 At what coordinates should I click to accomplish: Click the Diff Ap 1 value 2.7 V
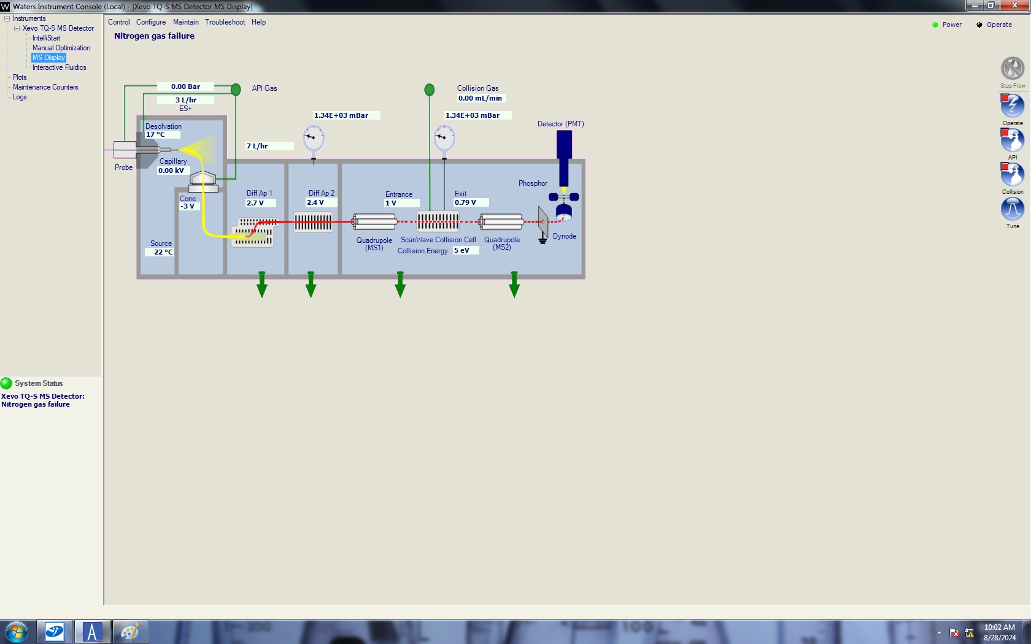261,203
